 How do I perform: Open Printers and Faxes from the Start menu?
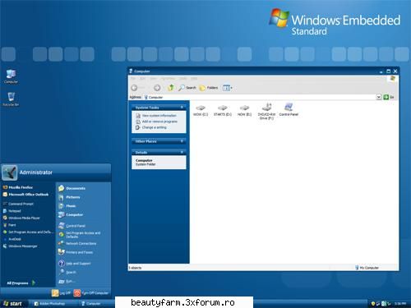click(x=76, y=252)
